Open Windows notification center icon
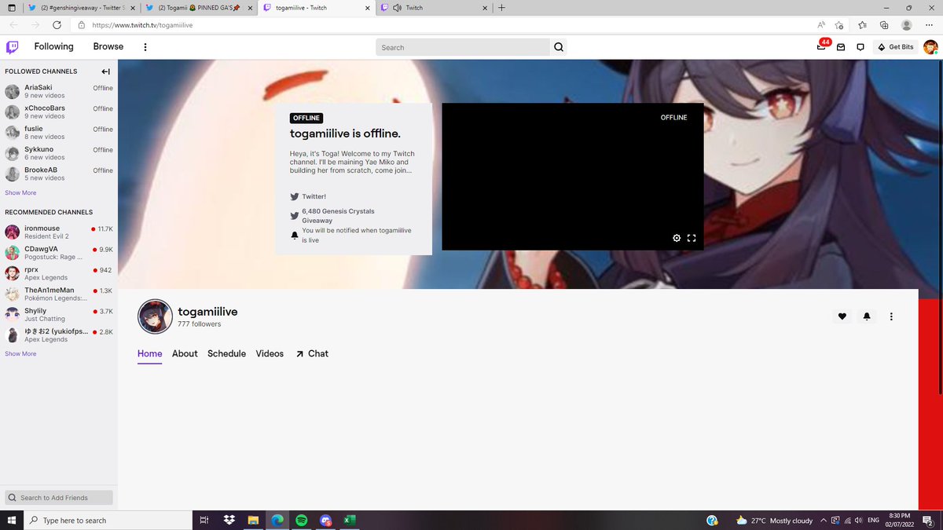 (x=928, y=521)
